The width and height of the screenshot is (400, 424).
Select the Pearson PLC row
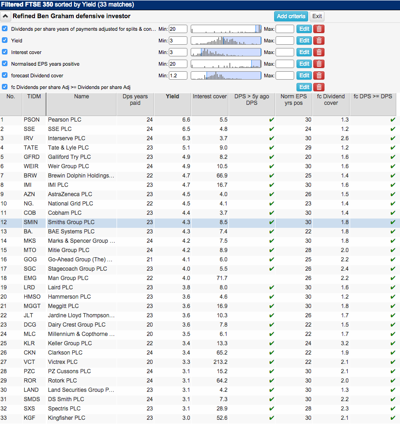click(200, 120)
